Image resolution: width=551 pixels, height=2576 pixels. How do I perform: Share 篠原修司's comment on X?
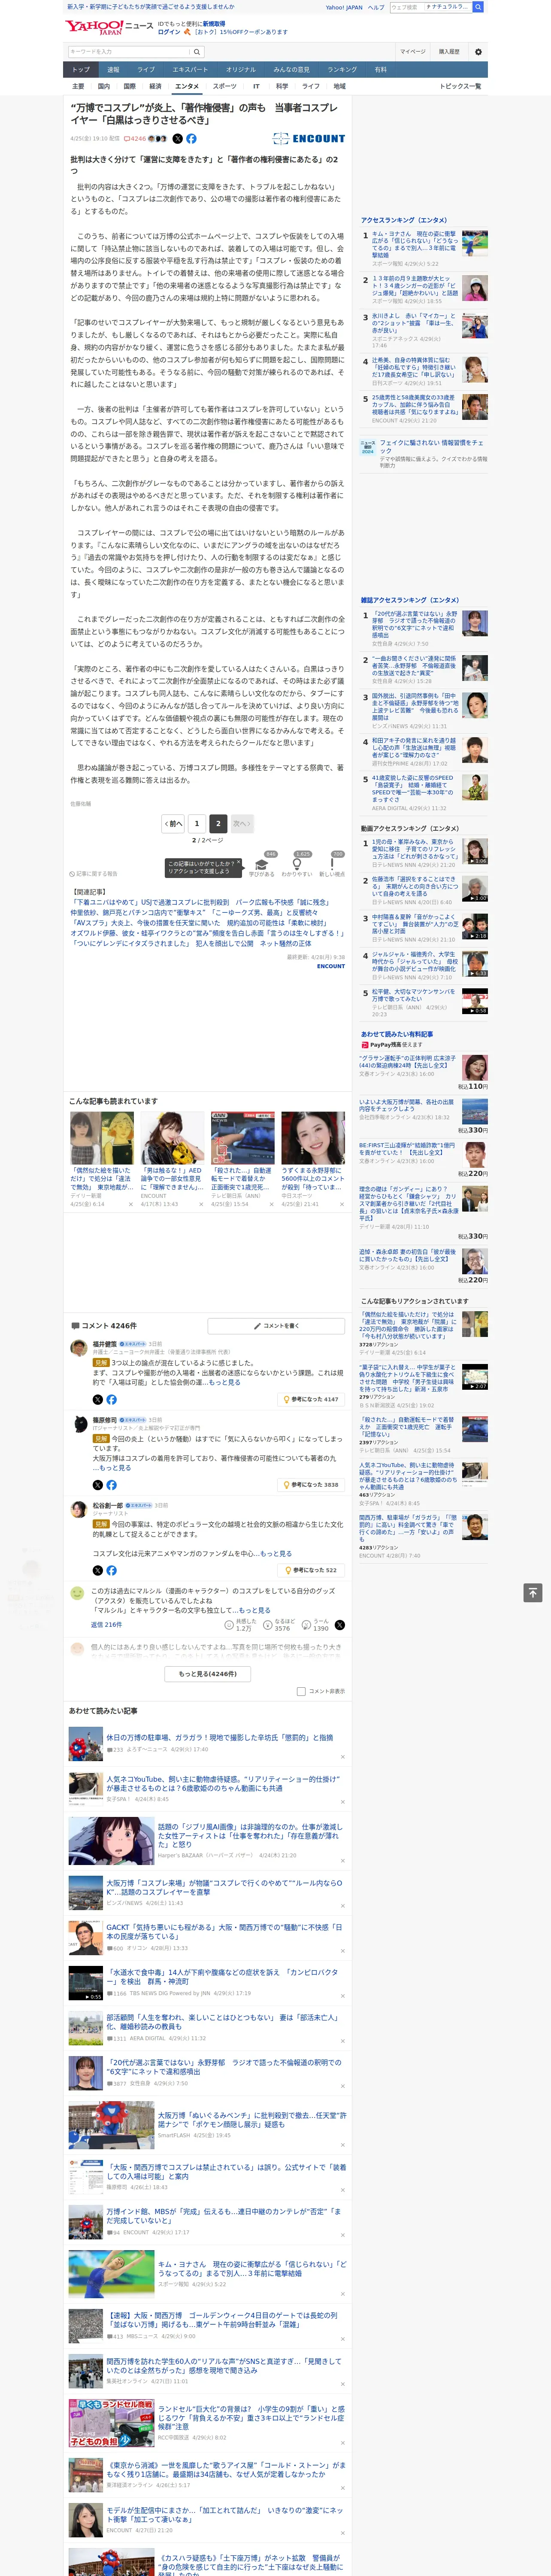pos(98,1485)
